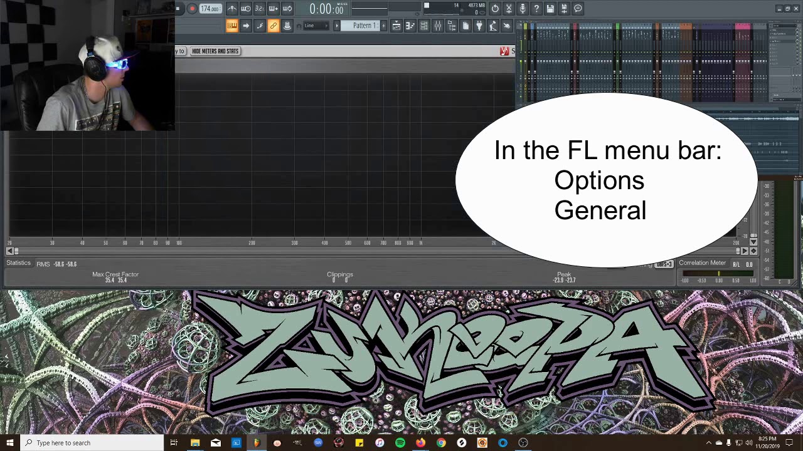
Task: Open the mixer view icon
Action: pos(438,26)
